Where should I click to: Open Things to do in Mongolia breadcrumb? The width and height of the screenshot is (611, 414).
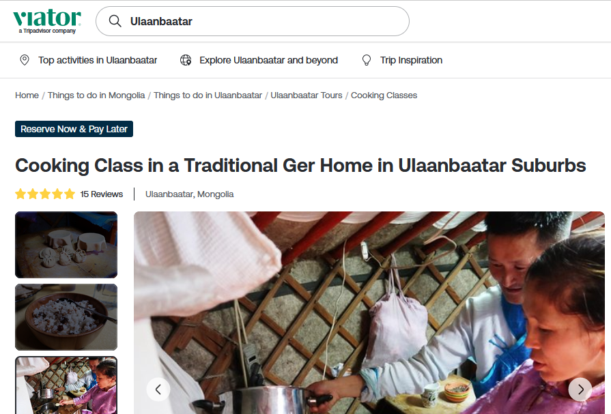(96, 95)
